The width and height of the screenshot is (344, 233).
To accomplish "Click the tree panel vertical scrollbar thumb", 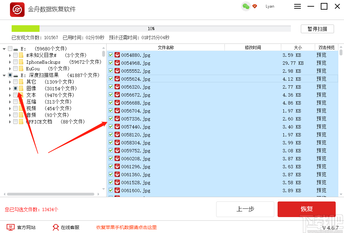I will [104, 54].
